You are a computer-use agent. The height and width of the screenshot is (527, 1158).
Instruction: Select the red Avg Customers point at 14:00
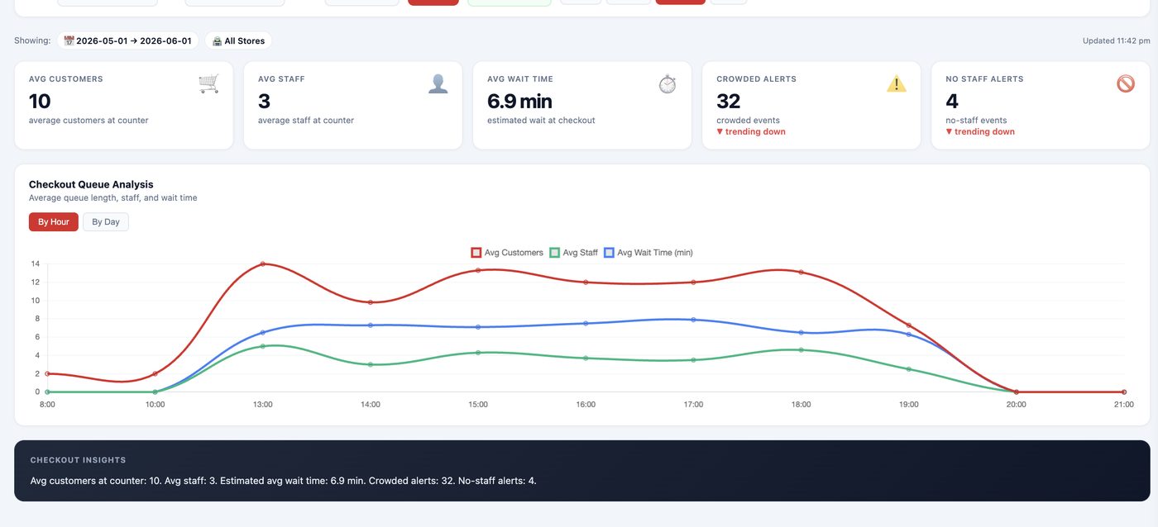pyautogui.click(x=371, y=302)
